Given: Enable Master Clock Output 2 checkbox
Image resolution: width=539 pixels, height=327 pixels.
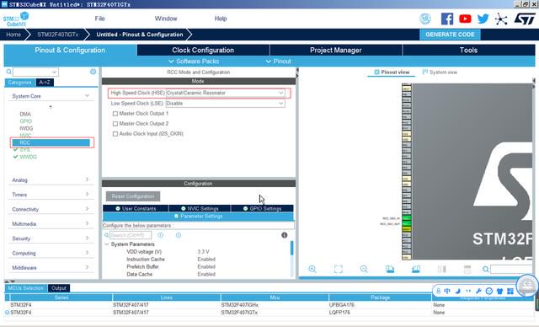Looking at the screenshot, I should click(115, 124).
